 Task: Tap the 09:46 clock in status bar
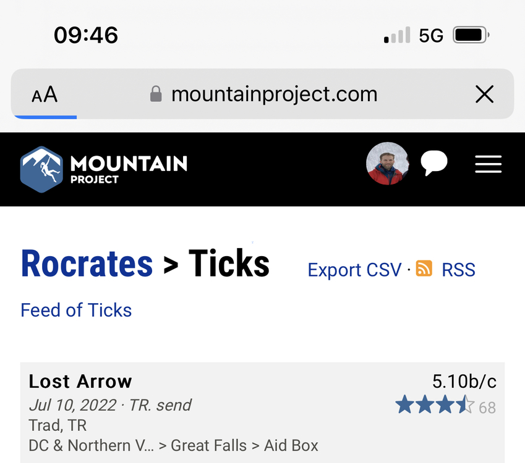point(86,35)
